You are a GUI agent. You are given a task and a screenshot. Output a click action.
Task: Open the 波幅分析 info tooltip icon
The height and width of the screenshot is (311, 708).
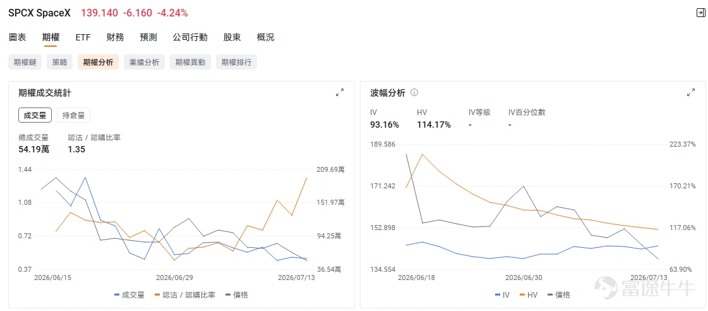point(414,93)
